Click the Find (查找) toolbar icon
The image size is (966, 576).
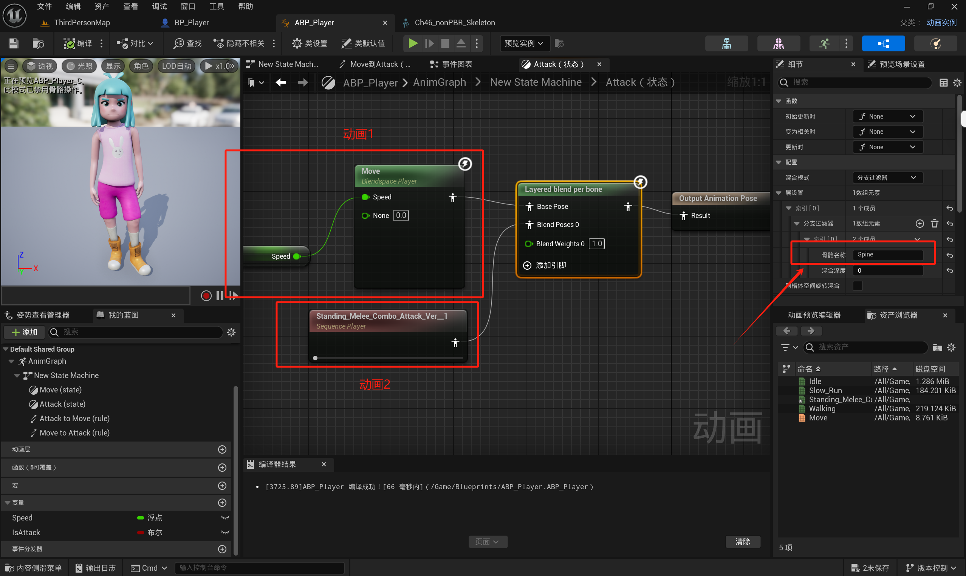coord(187,43)
